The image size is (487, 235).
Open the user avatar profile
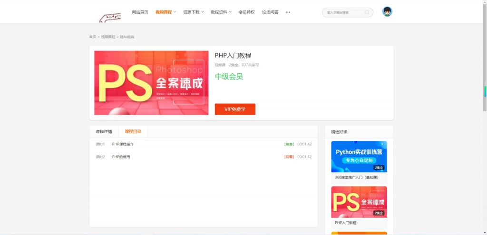click(387, 11)
